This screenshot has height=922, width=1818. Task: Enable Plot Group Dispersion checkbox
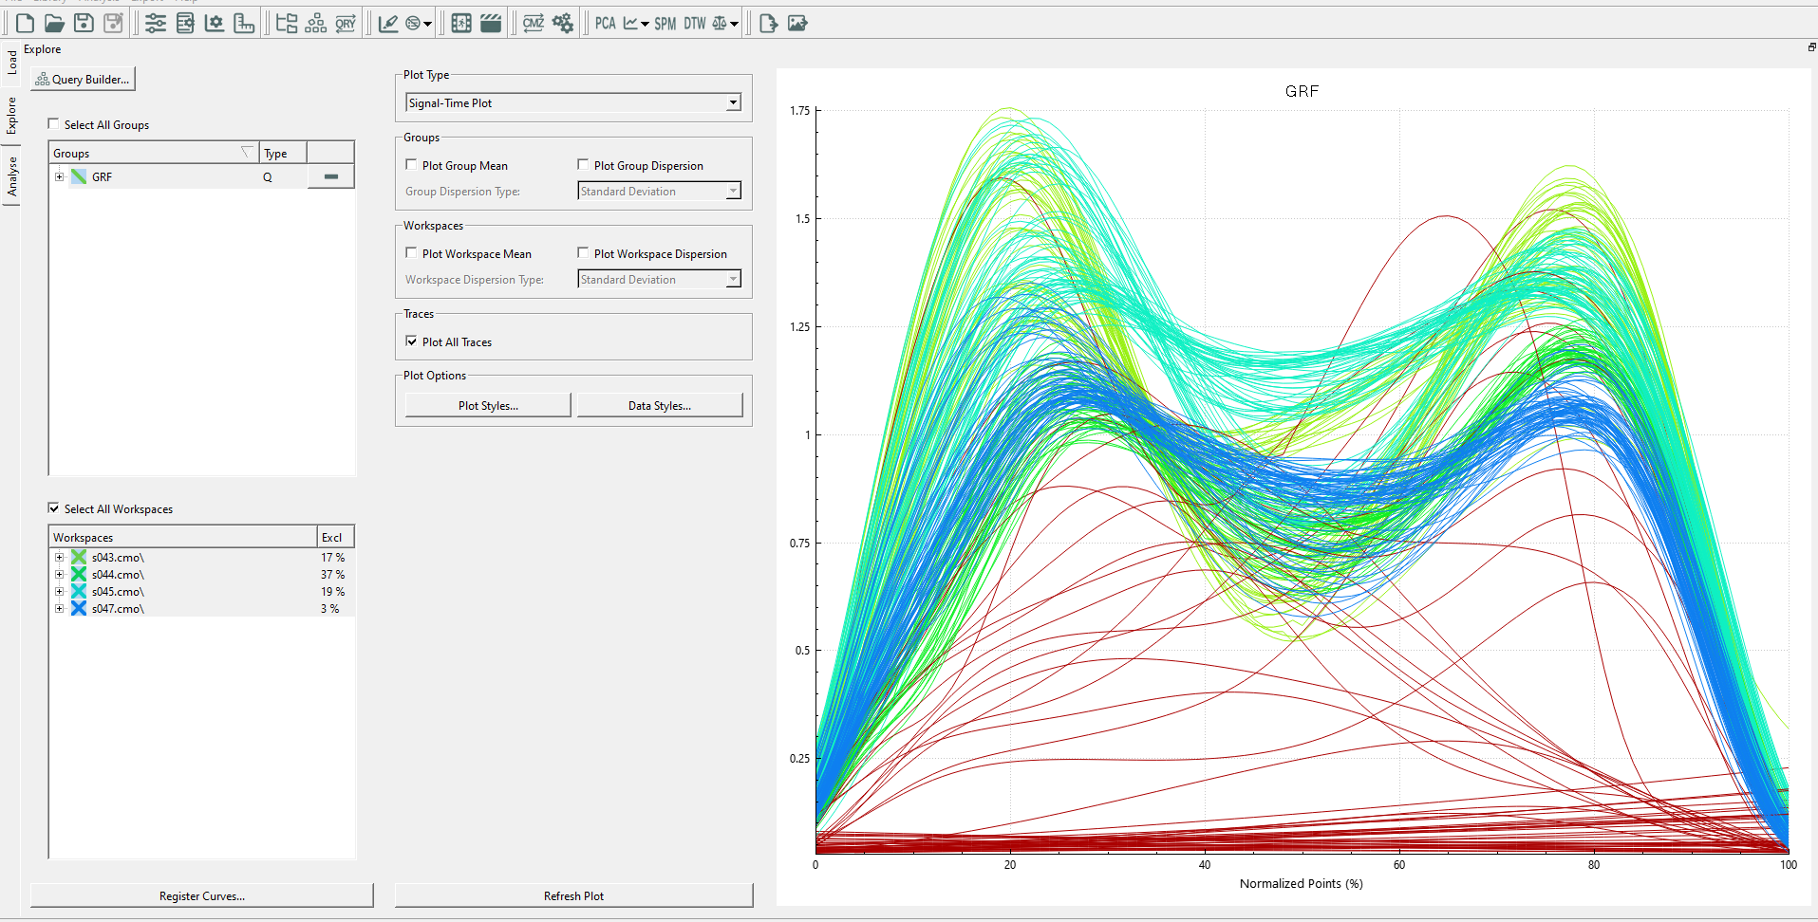coord(583,164)
